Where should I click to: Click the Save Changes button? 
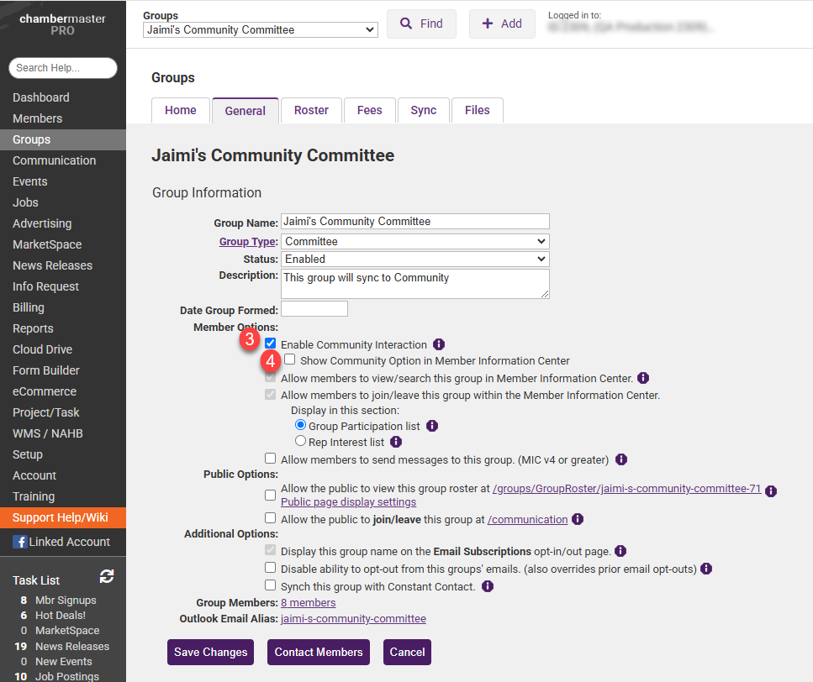[x=210, y=652]
